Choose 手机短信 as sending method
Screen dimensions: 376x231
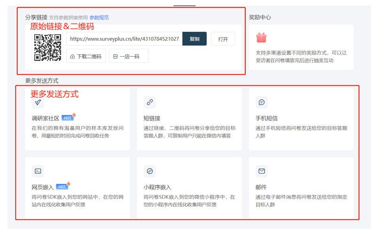click(x=301, y=119)
